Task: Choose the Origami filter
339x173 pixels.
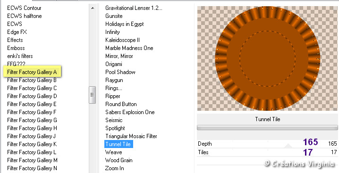Action: pyautogui.click(x=114, y=64)
